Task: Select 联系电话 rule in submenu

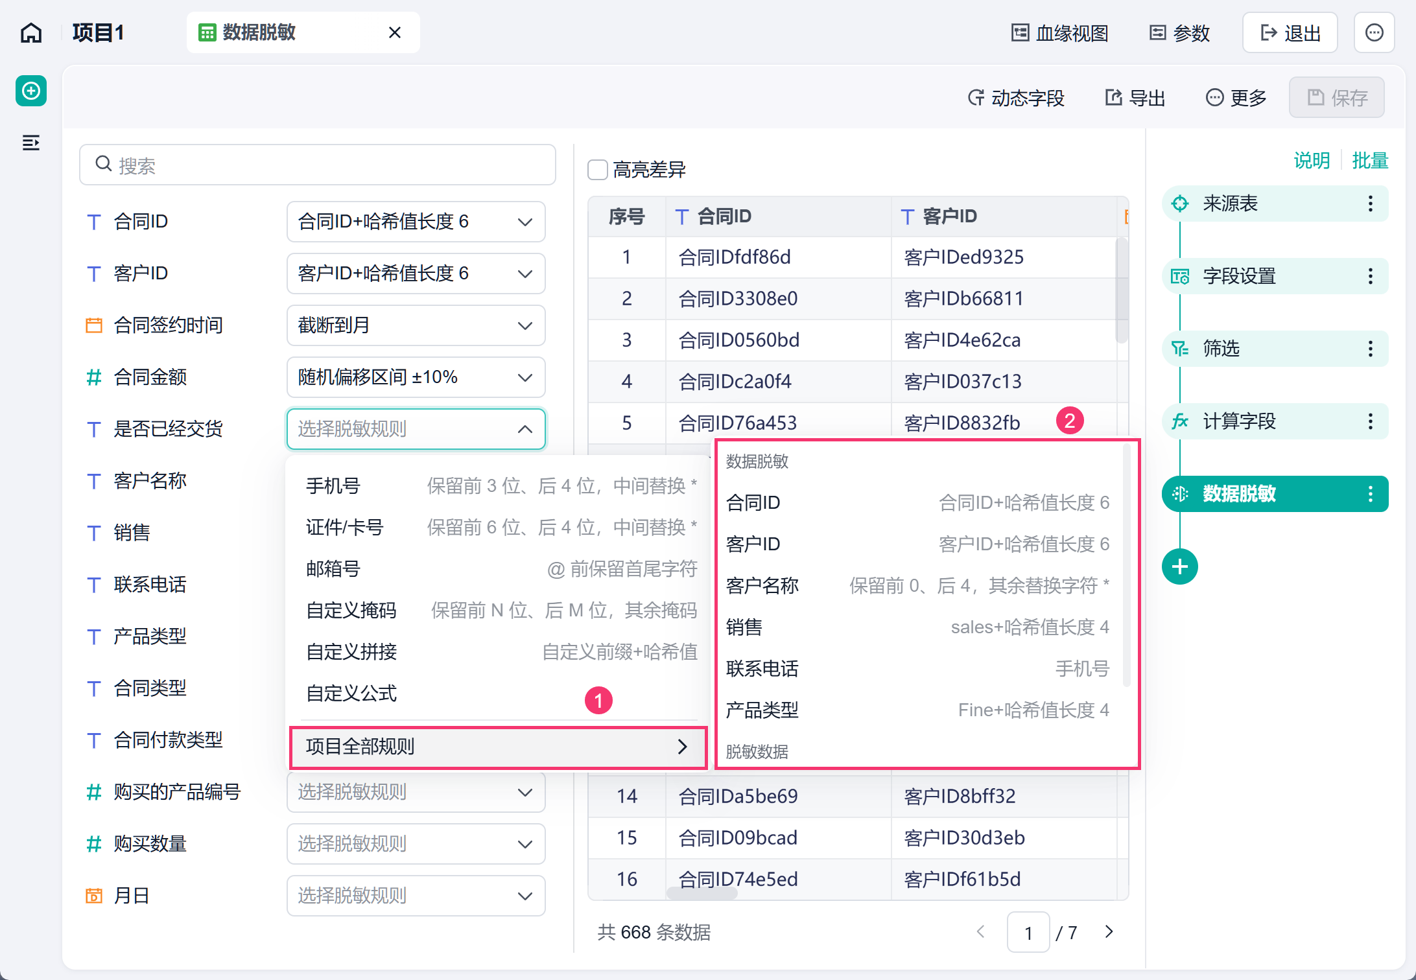Action: (917, 669)
